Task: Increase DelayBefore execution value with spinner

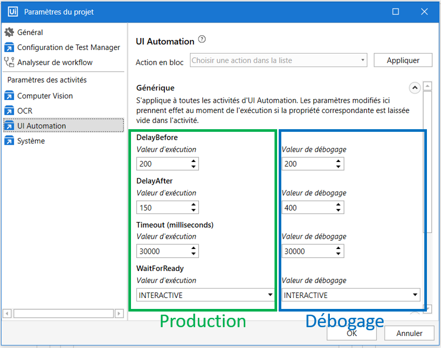Action: pos(194,161)
